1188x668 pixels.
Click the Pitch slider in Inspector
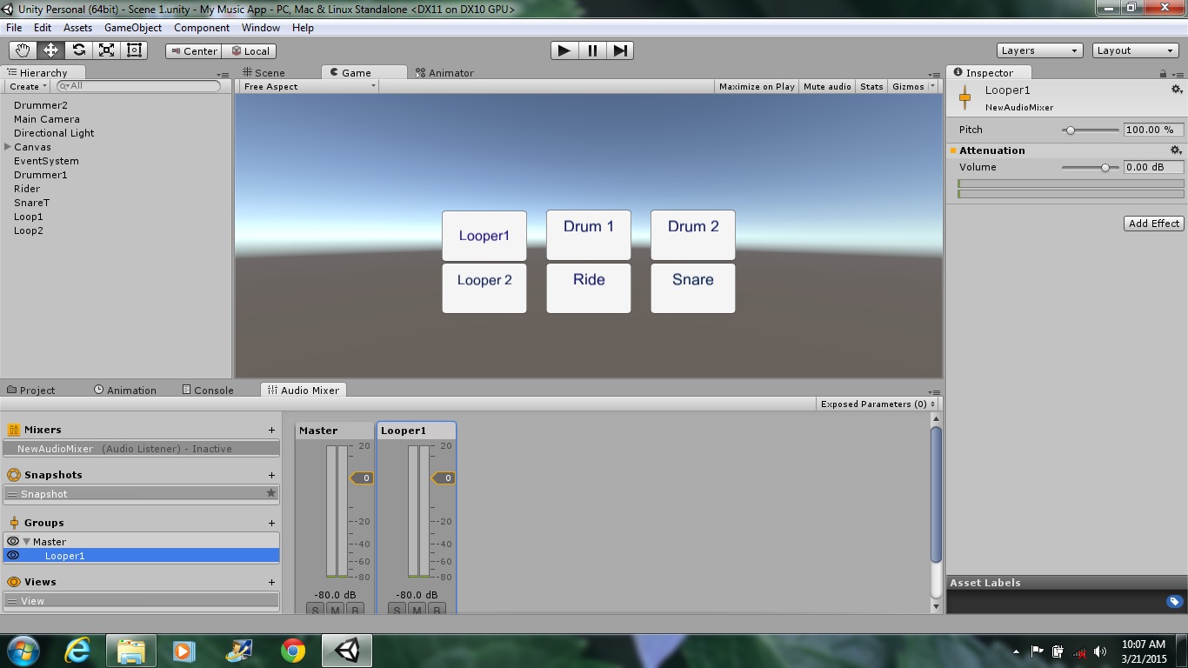1091,130
